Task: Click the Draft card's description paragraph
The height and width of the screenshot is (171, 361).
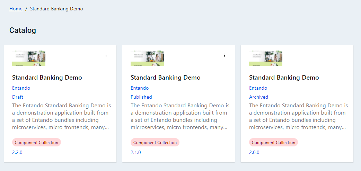Action: point(61,116)
